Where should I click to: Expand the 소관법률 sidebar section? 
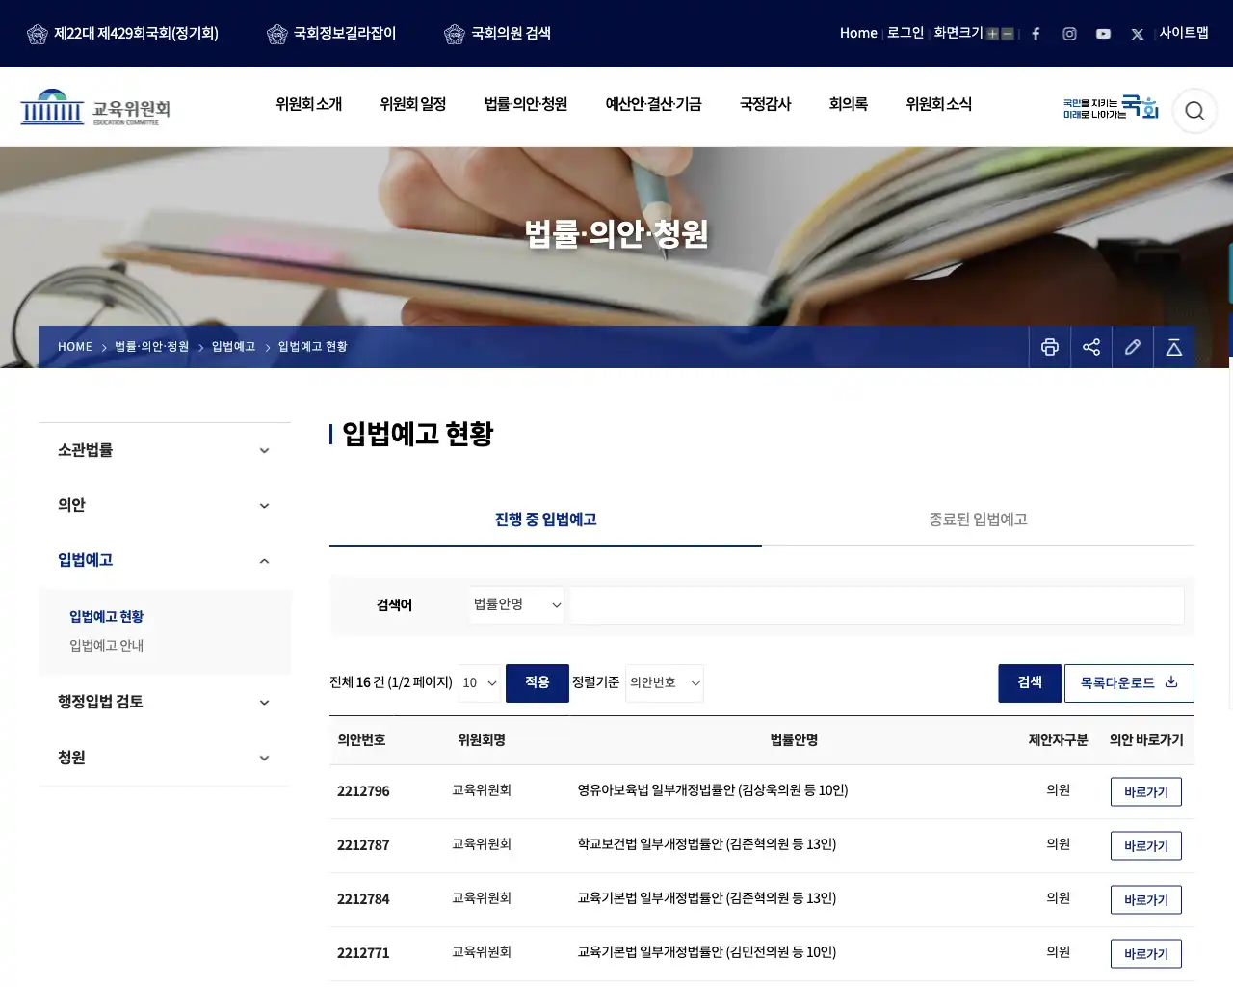click(x=165, y=450)
